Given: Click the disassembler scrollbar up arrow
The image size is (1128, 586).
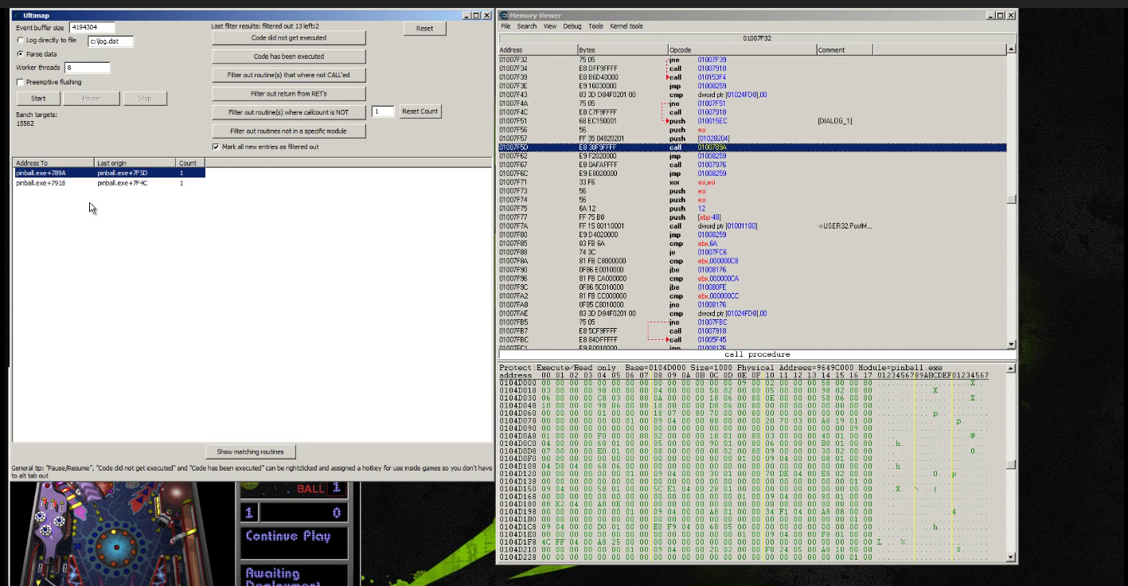Looking at the screenshot, I should (x=1011, y=49).
